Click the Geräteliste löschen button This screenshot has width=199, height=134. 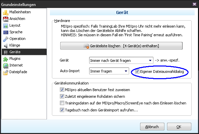coord(121,46)
